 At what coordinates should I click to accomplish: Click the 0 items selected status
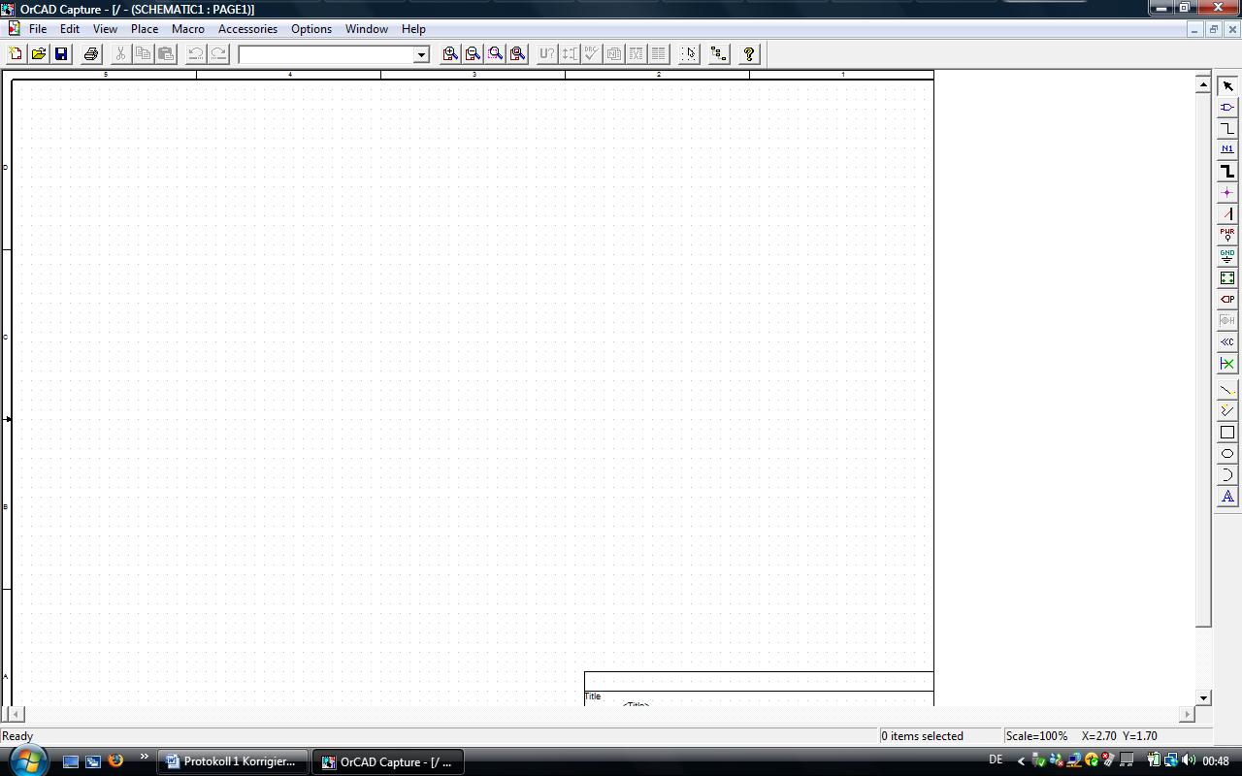922,736
